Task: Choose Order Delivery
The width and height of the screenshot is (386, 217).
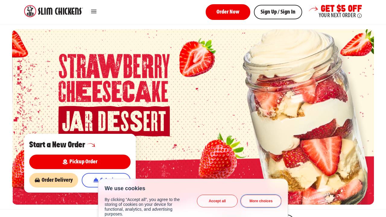Action: [54, 180]
